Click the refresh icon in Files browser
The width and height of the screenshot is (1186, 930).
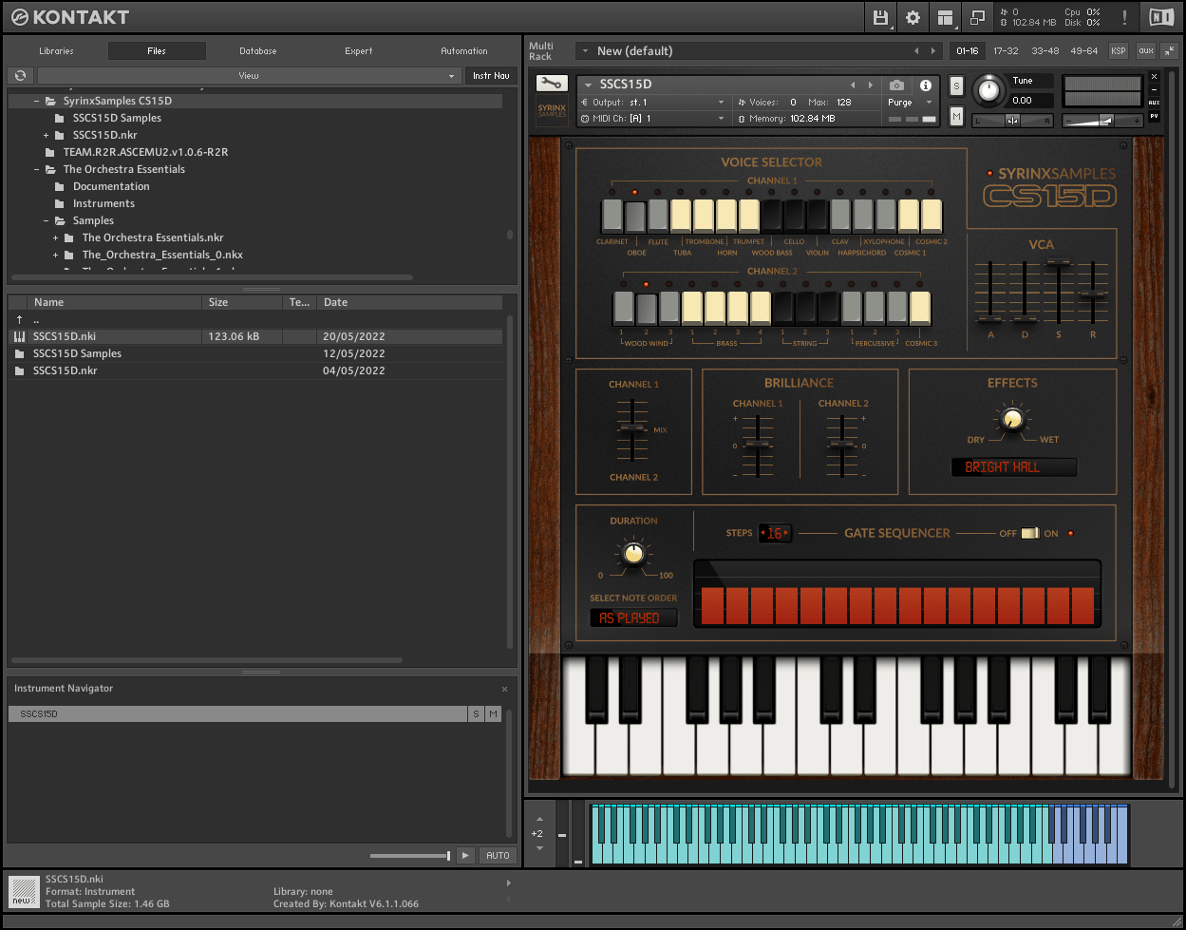click(x=20, y=75)
